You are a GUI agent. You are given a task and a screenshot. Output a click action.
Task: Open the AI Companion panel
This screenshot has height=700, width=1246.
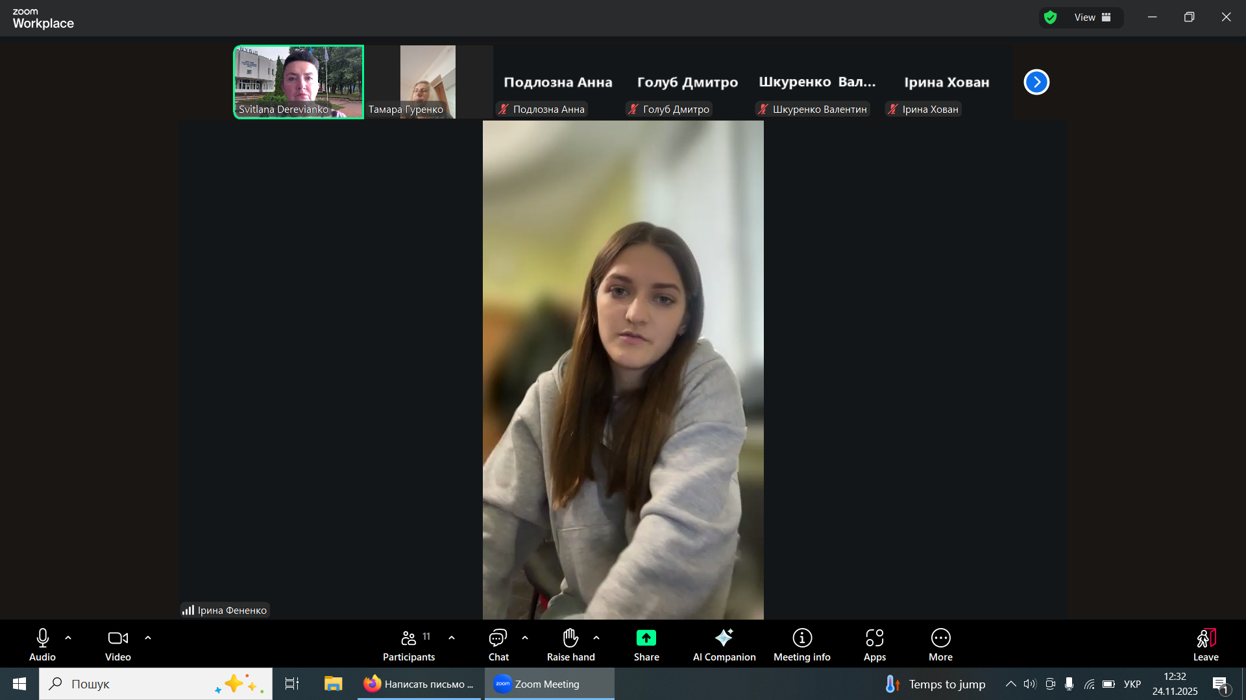tap(724, 645)
